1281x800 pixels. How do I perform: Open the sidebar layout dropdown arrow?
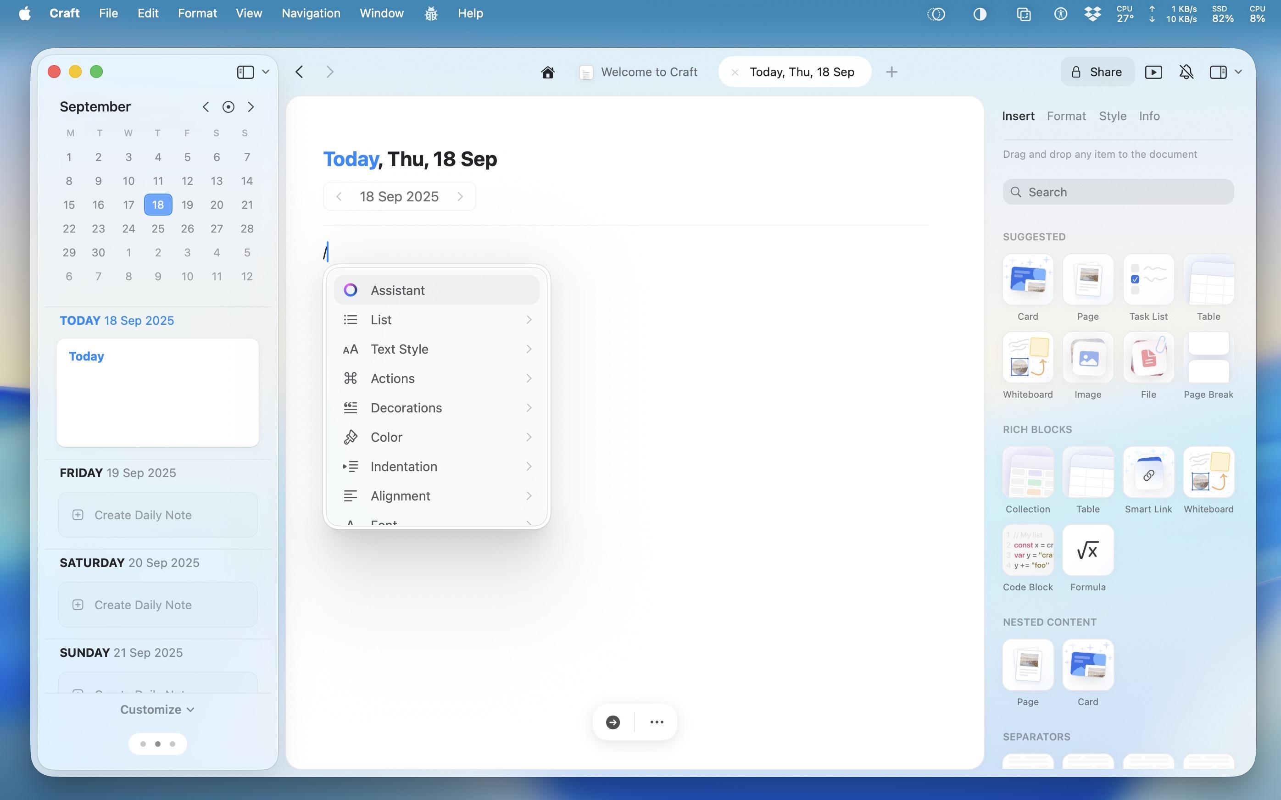click(266, 72)
